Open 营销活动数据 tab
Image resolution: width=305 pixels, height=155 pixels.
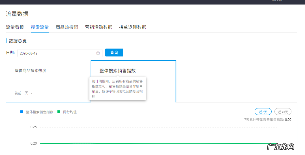pos(99,27)
